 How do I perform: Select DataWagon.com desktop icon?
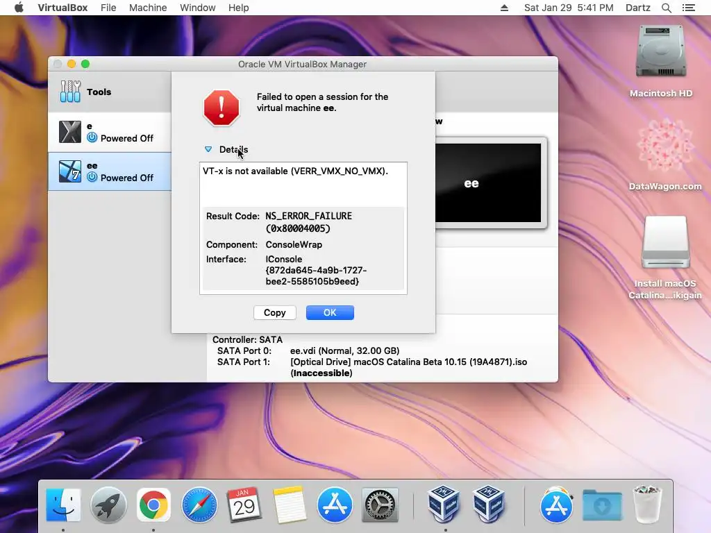click(x=664, y=146)
